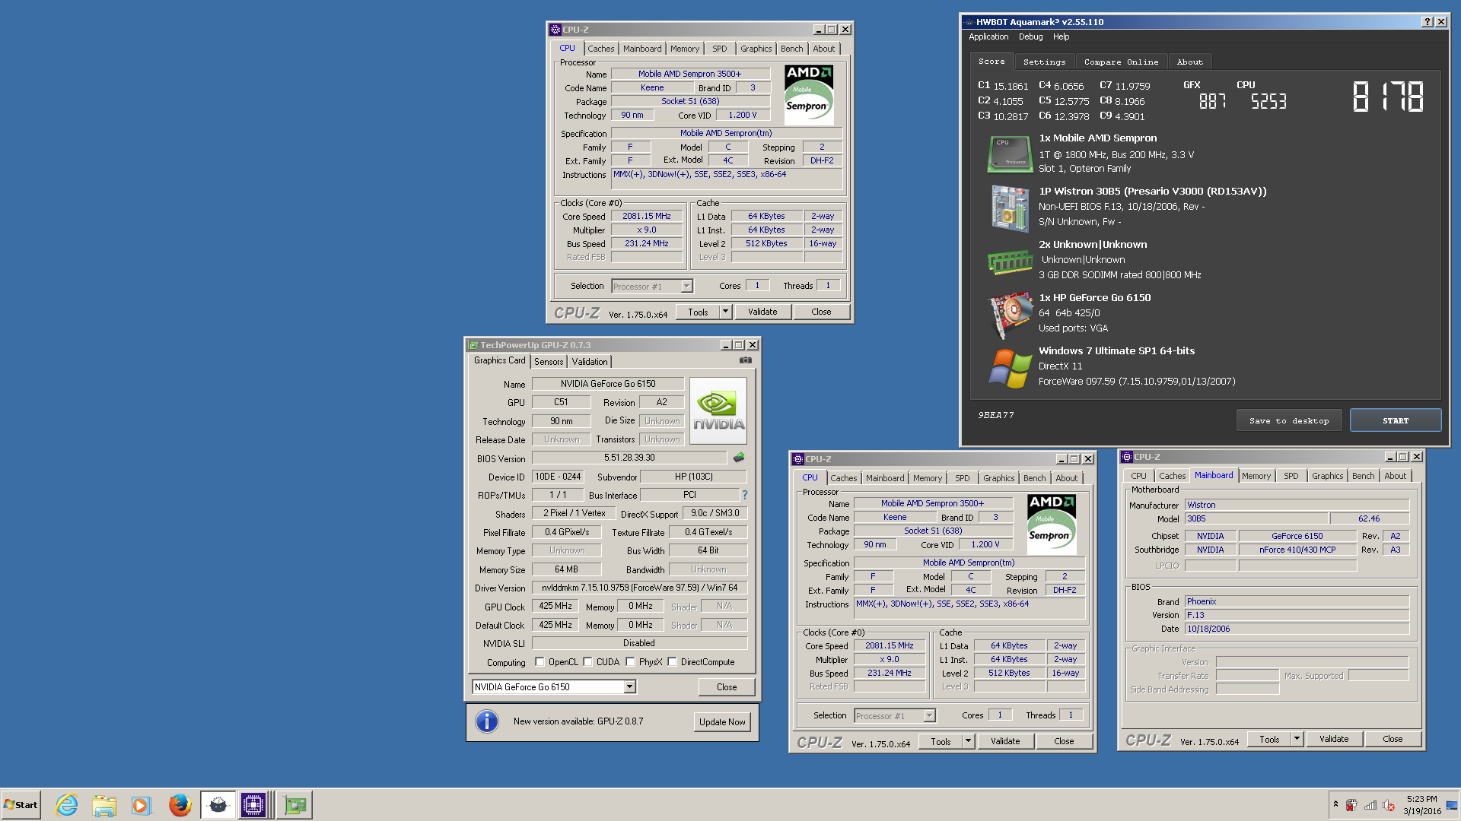
Task: Click Validate button in top CPU-Z
Action: (762, 312)
